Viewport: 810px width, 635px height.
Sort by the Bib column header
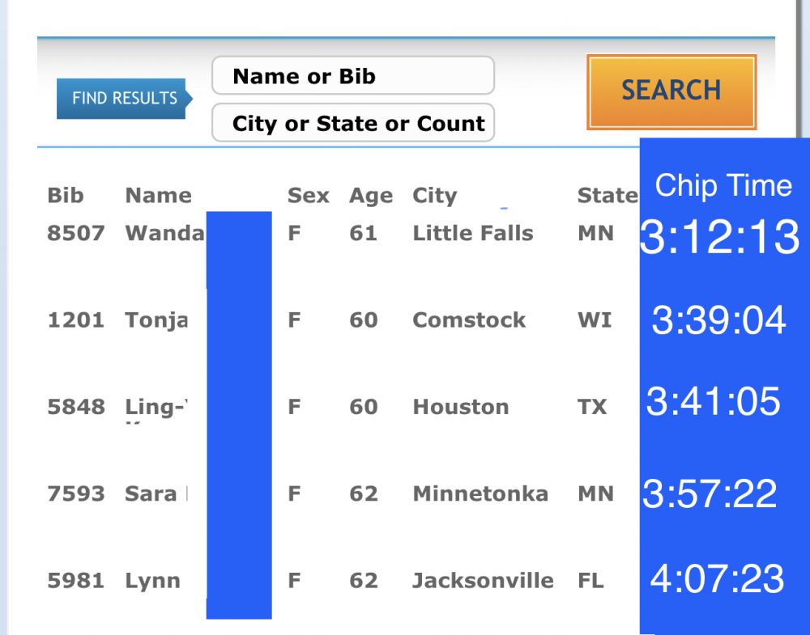tap(66, 196)
